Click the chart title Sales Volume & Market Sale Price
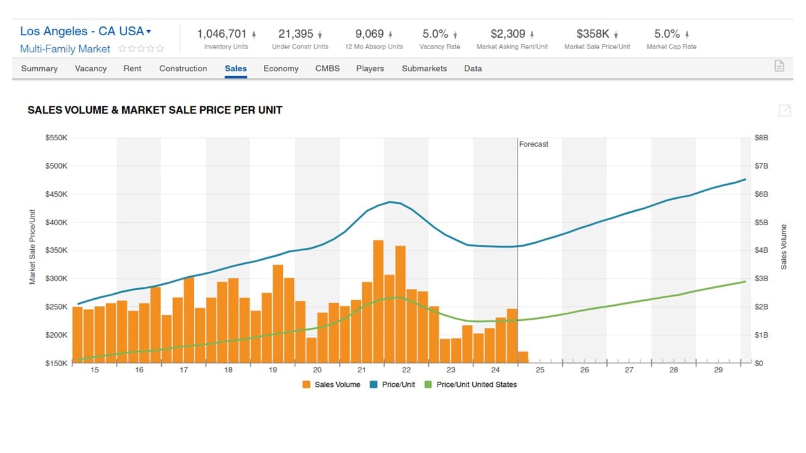Viewport: 806px width, 453px height. pos(155,110)
